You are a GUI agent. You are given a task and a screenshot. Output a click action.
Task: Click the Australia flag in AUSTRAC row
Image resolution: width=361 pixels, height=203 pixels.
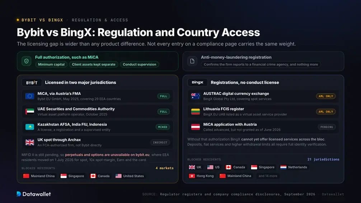(x=196, y=96)
